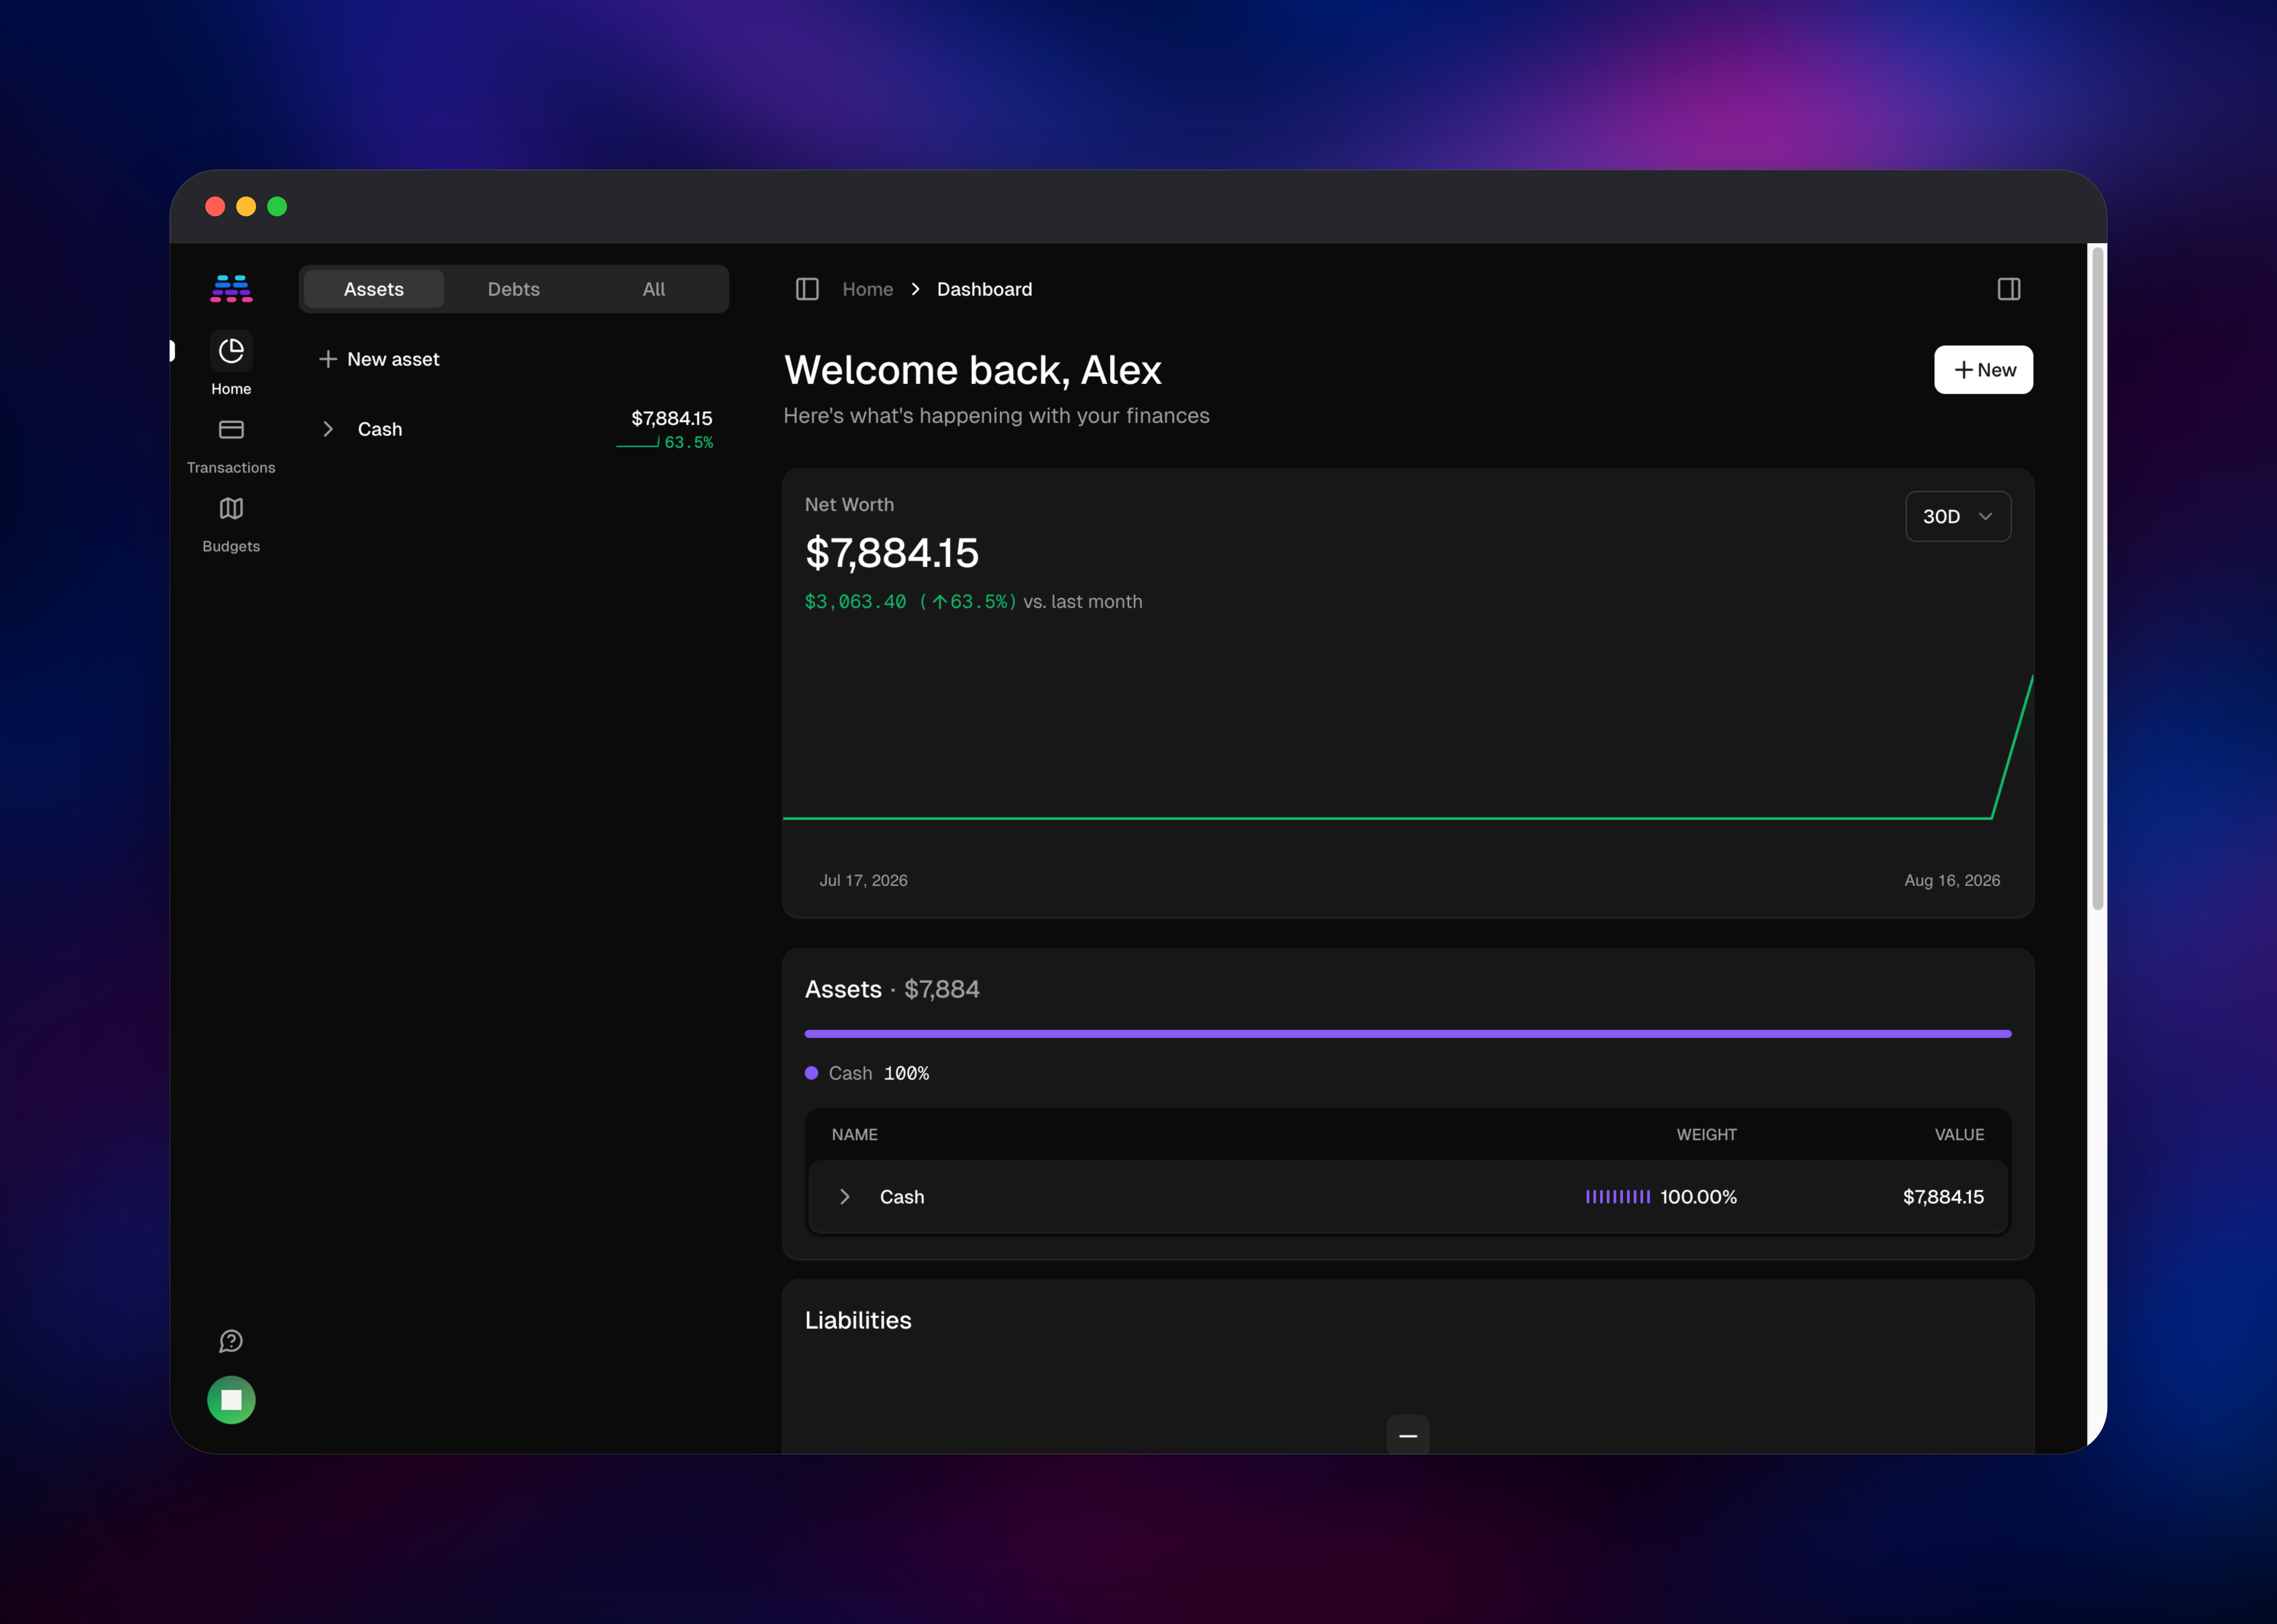This screenshot has width=2277, height=1624.
Task: Click the Dashboard breadcrumb
Action: tap(985, 289)
